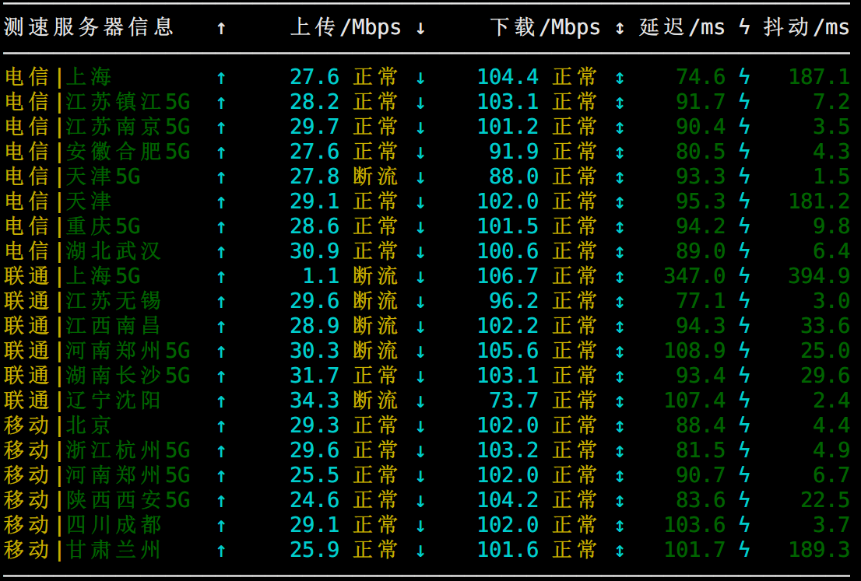Select server name "江苏镇江5G"
The image size is (861, 581).
tap(128, 102)
